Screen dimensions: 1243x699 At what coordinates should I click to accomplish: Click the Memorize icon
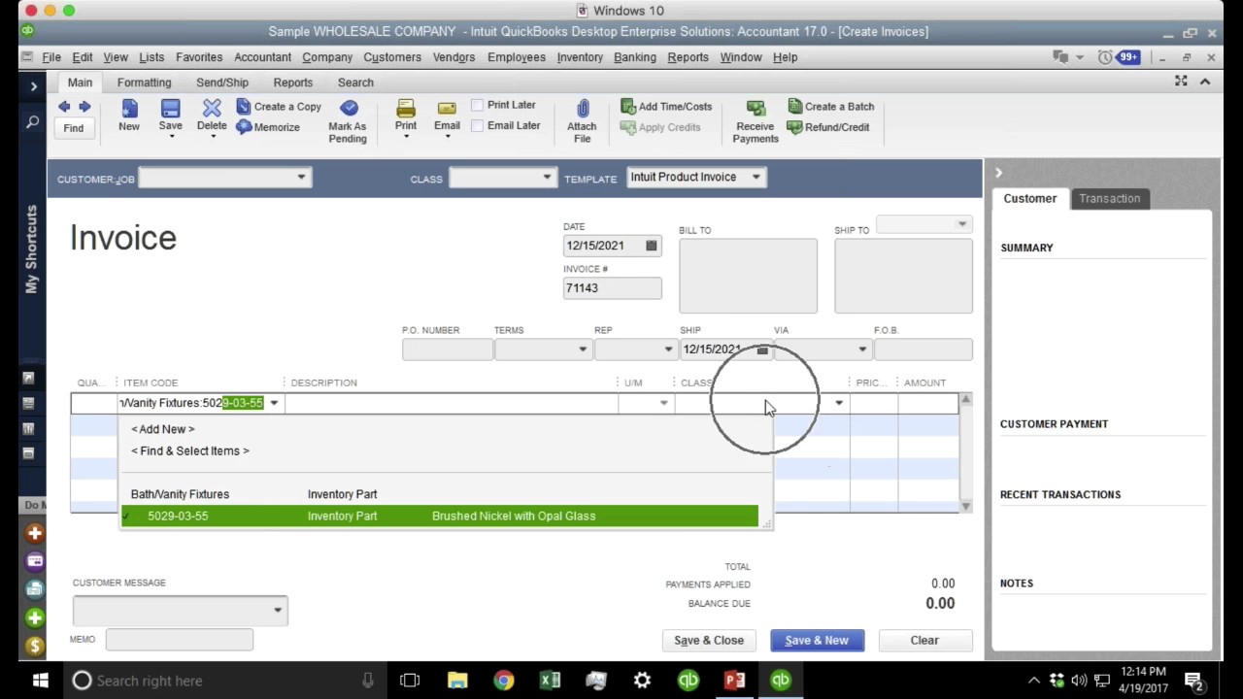click(244, 126)
